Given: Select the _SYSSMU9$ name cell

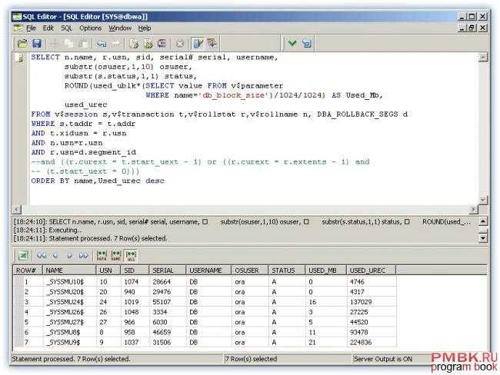Looking at the screenshot, I should point(69,342).
